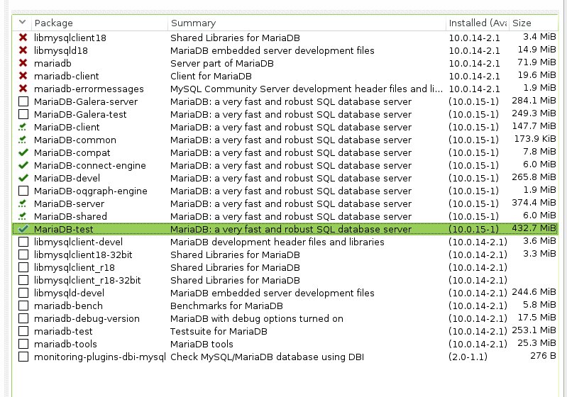Click the auto-install status icon for MariaDB-server
This screenshot has width=567, height=397.
(23, 203)
